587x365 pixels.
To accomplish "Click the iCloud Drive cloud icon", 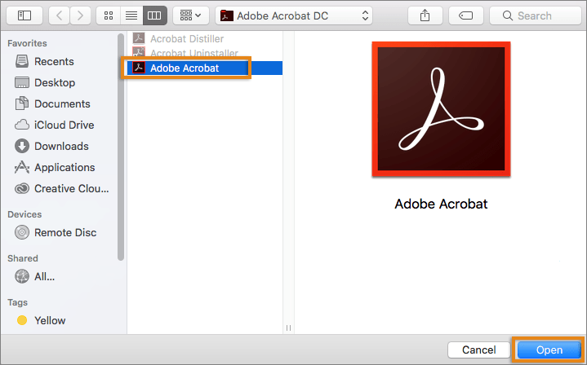I will pos(22,125).
